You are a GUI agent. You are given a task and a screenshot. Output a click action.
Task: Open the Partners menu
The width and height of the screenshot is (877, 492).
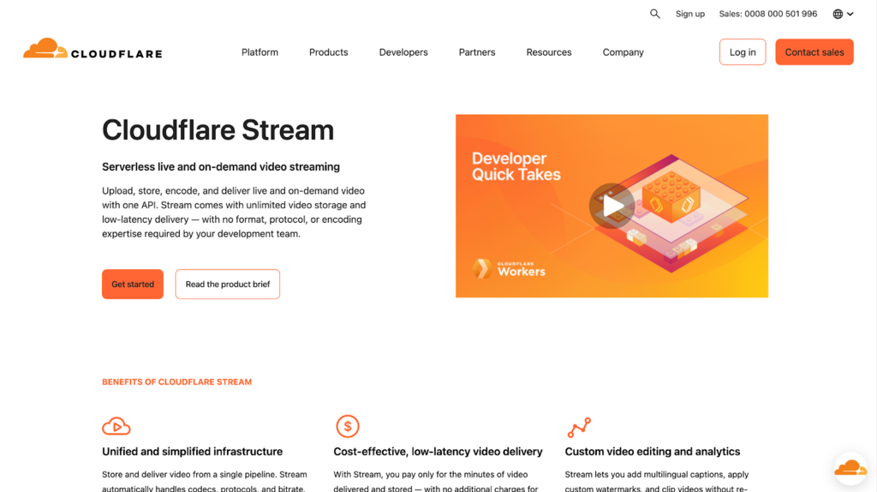click(477, 52)
